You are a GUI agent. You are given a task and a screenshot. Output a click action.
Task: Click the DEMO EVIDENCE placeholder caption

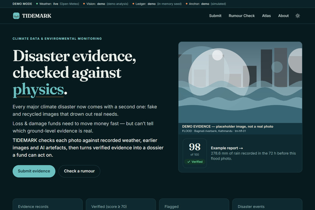click(227, 126)
